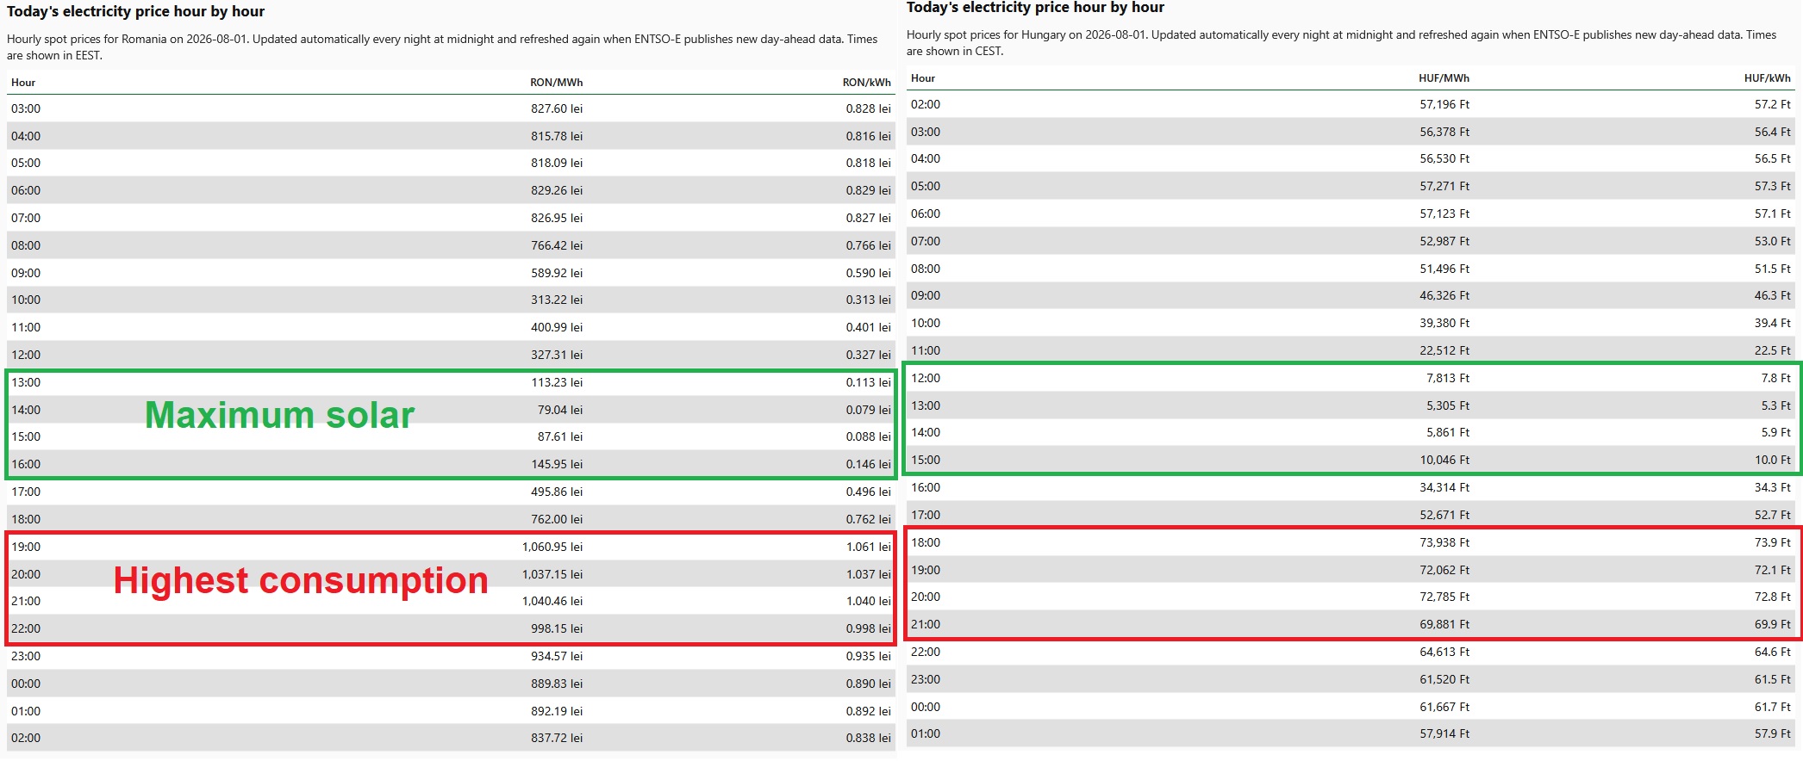Viewport: 1803px width, 761px height.
Task: Select the 57,271 Ft price
Action: coord(1444,186)
